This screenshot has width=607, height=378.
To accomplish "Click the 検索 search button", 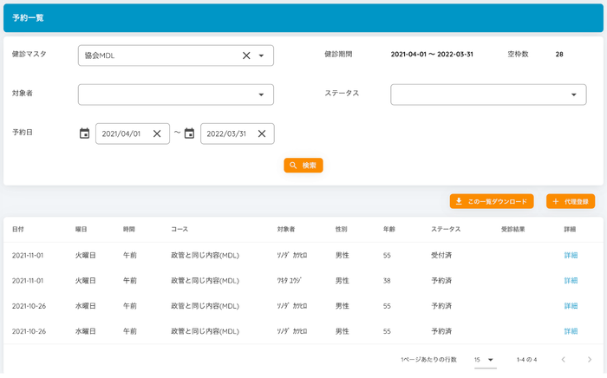I will [x=303, y=165].
